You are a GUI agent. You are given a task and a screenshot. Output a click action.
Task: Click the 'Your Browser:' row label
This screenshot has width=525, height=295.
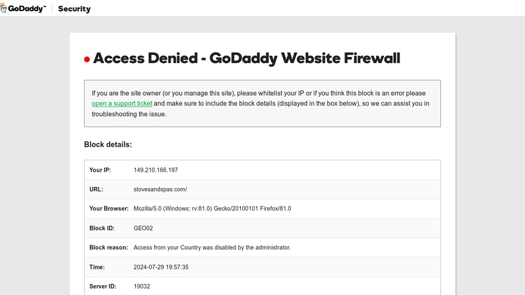click(x=109, y=208)
